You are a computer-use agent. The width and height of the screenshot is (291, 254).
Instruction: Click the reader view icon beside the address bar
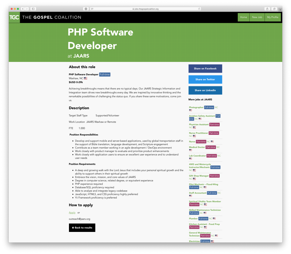91,9
